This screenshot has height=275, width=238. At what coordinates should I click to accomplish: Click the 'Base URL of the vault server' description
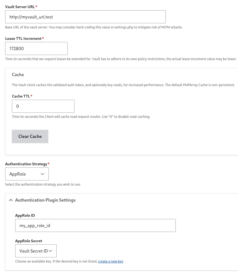94,27
